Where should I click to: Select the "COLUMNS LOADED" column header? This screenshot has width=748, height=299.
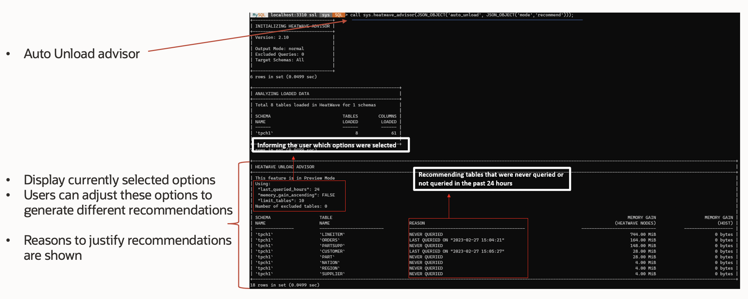point(387,119)
